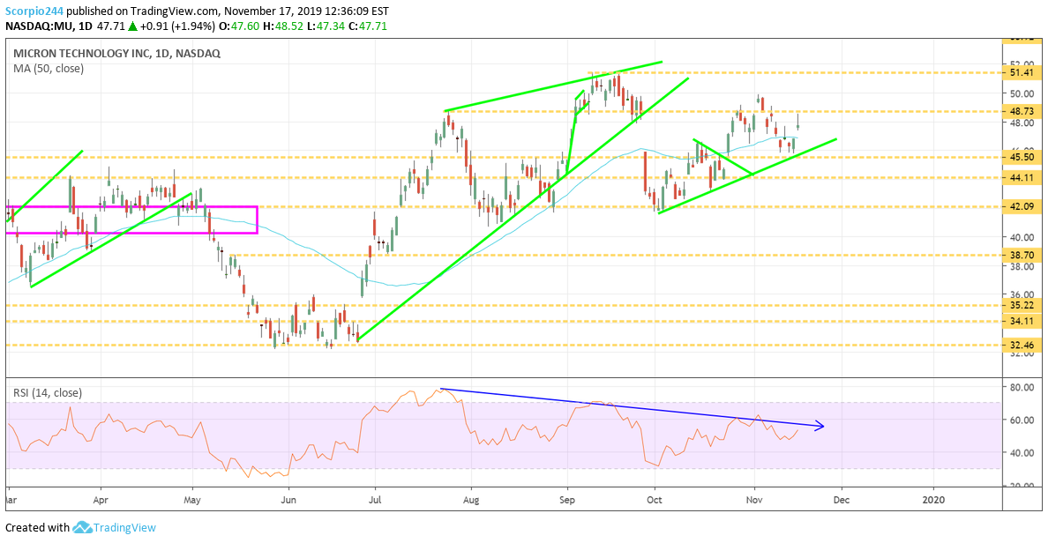Select the MA (50, close) indicator label

click(x=49, y=68)
